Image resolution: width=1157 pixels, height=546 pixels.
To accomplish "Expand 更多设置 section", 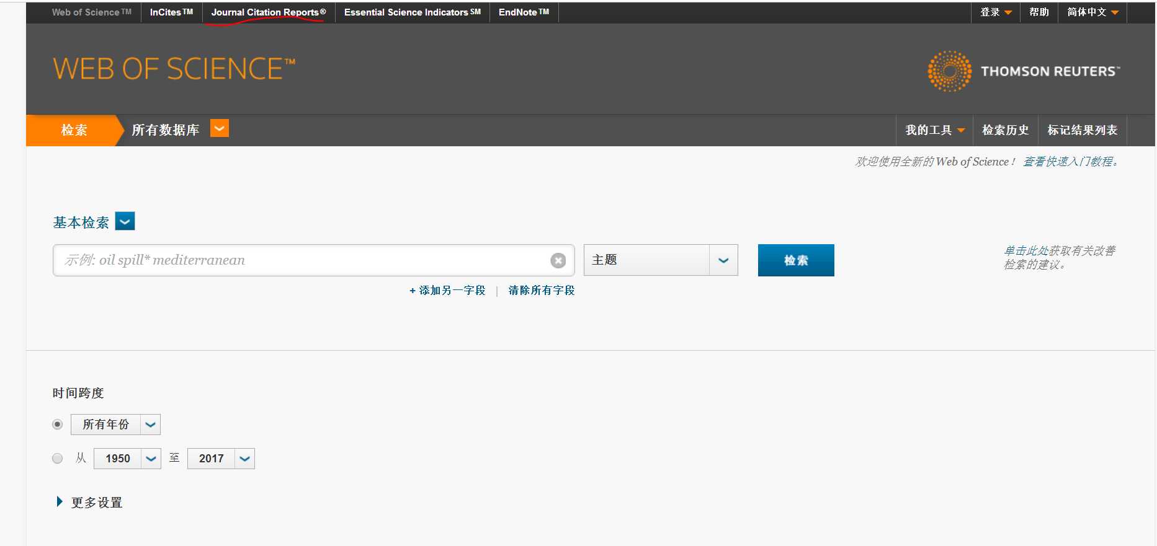I will (90, 502).
